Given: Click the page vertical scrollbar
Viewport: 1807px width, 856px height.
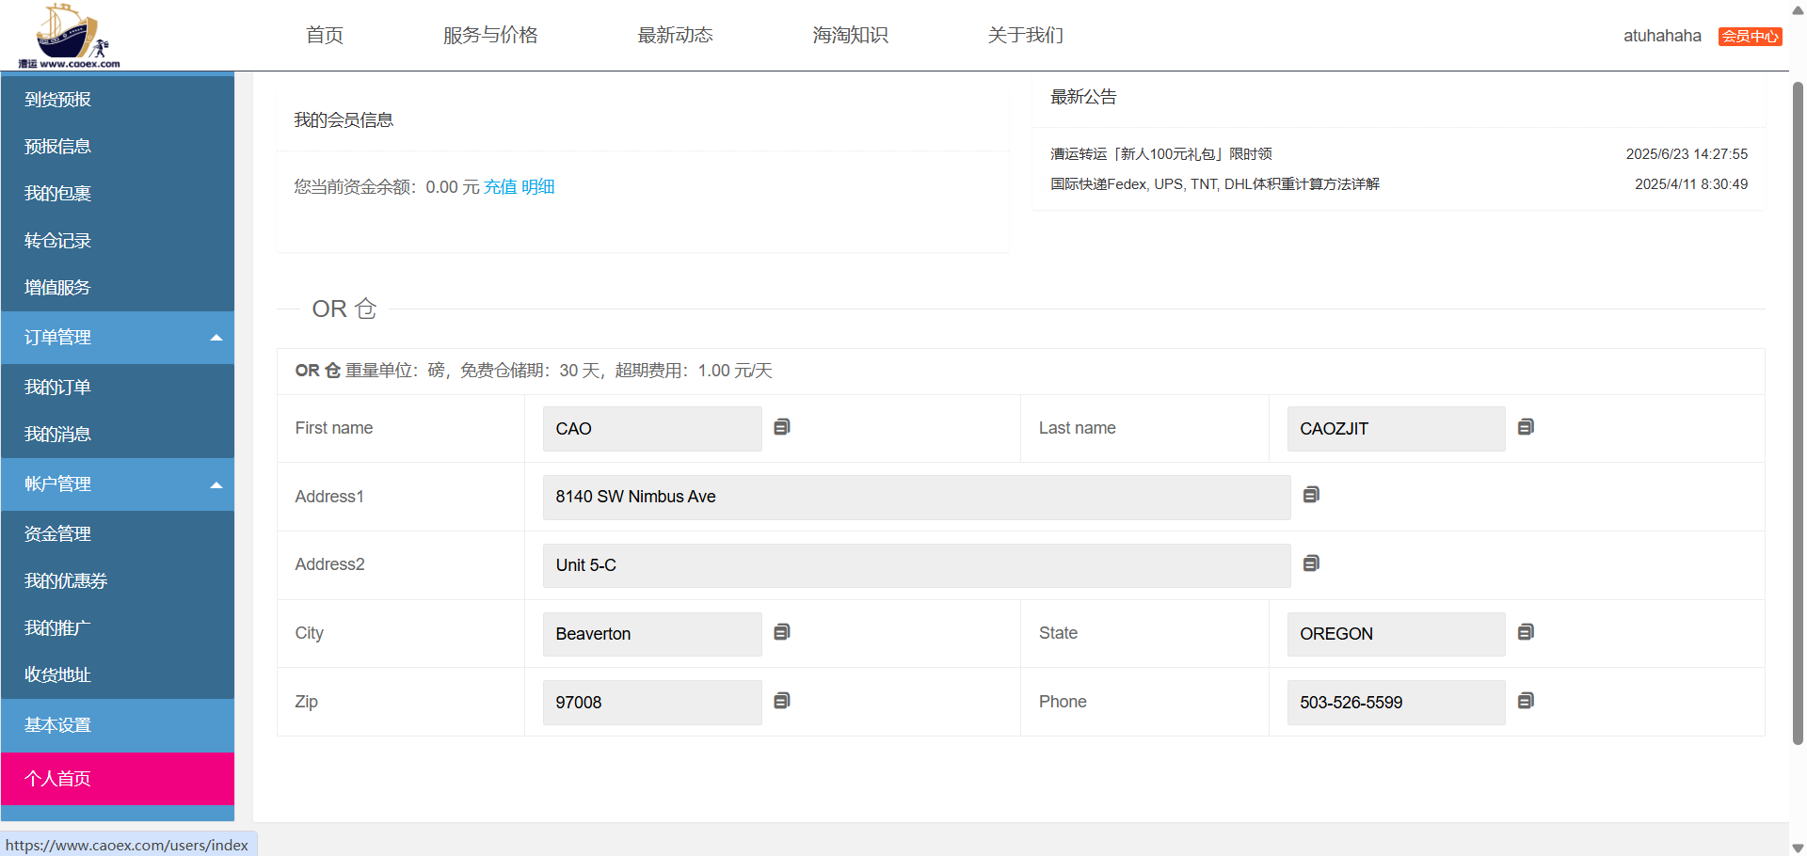Looking at the screenshot, I should pos(1798,414).
